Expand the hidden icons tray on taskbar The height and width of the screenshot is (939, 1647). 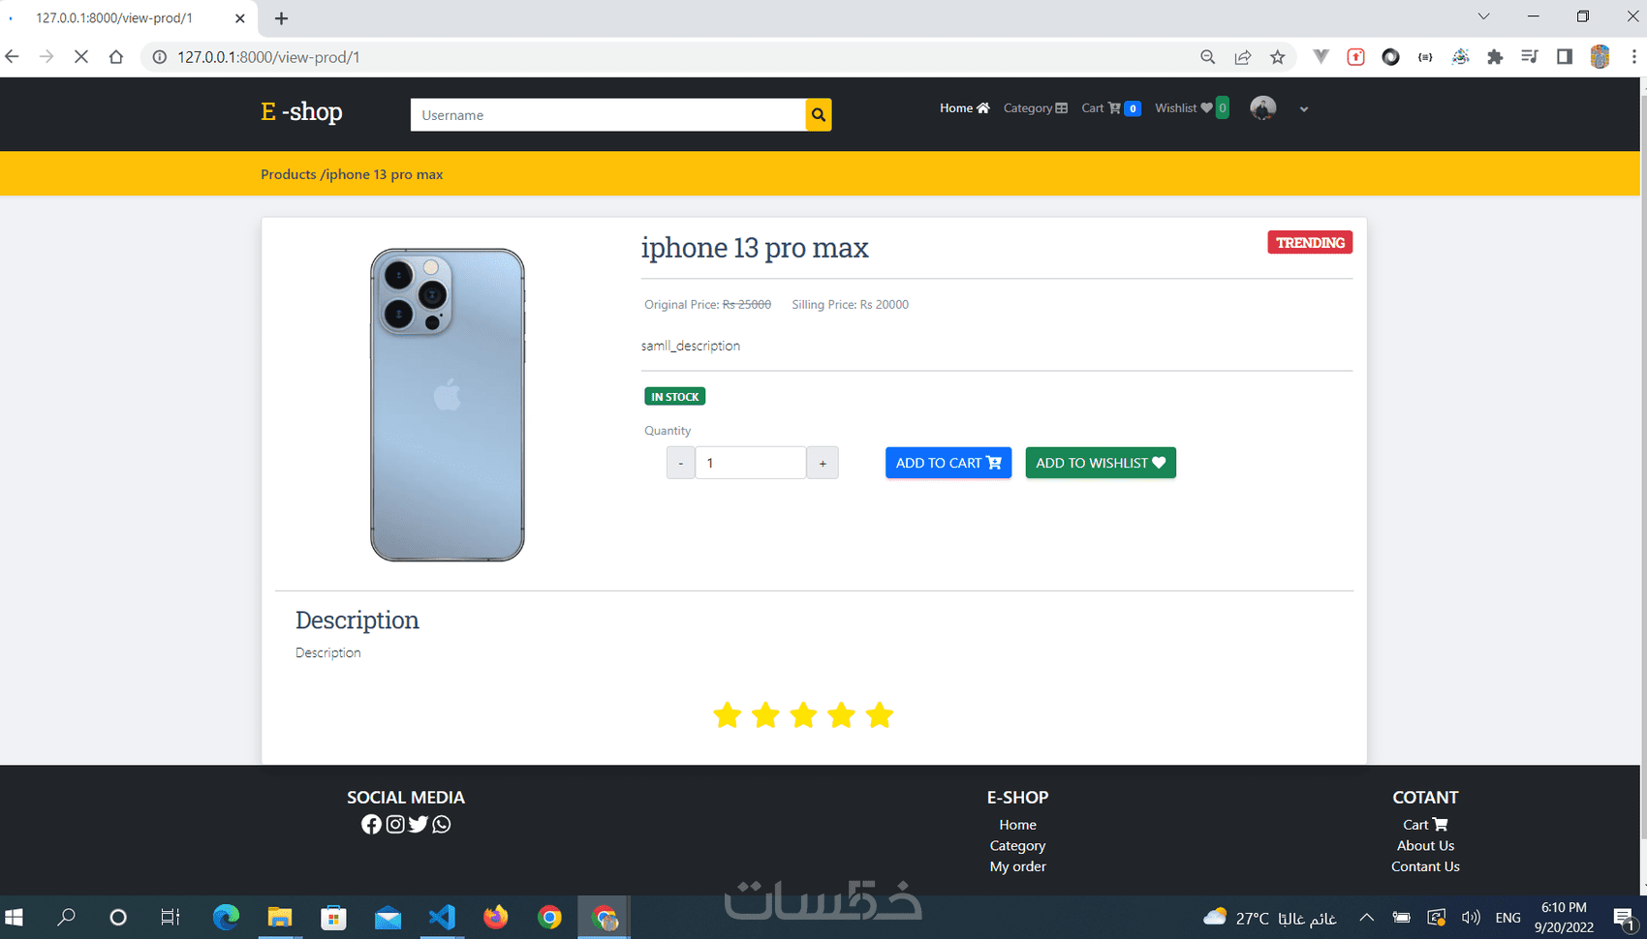[1366, 917]
